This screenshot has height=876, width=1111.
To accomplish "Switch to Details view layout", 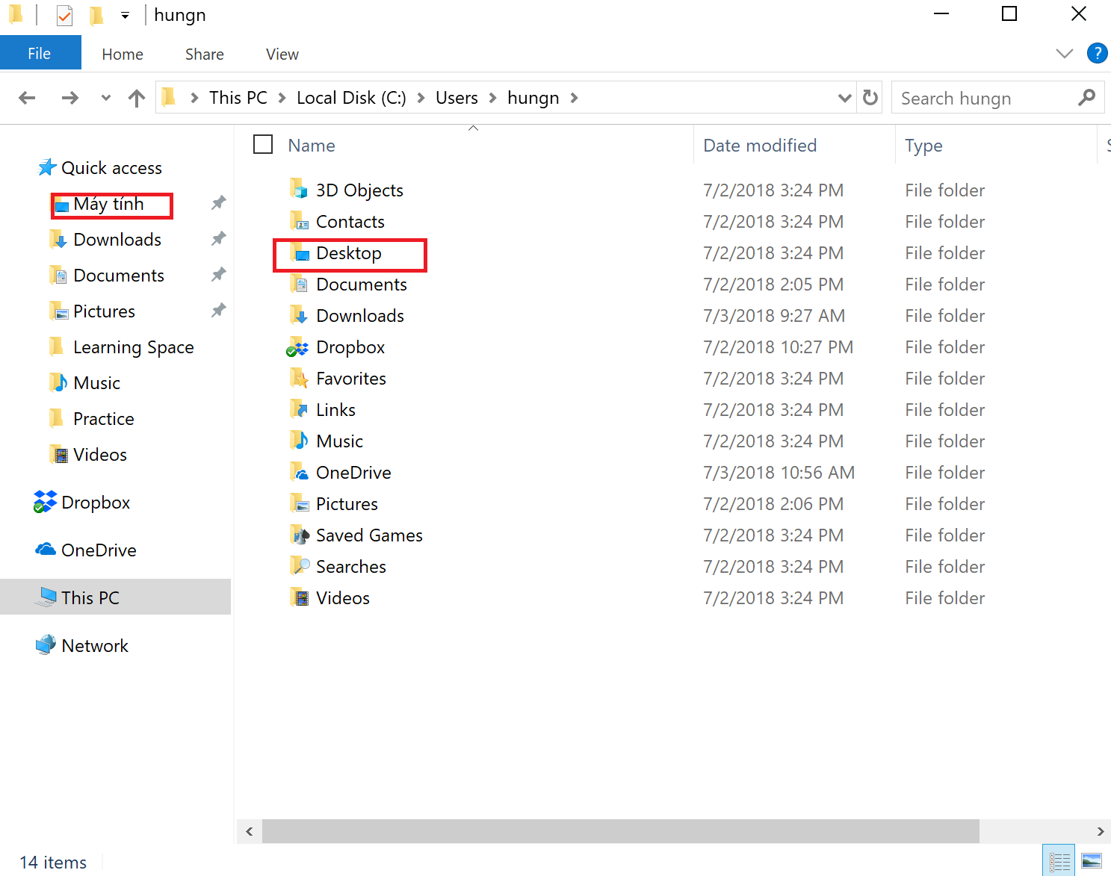I will pyautogui.click(x=1059, y=861).
